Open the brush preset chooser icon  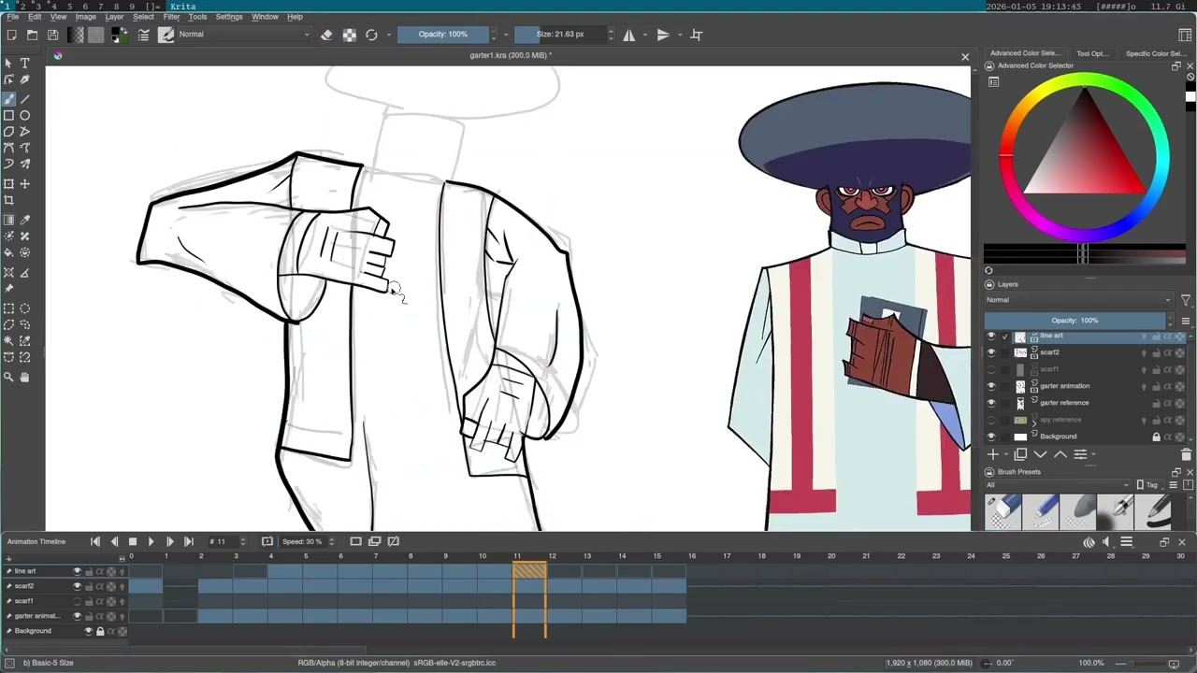[x=166, y=35]
